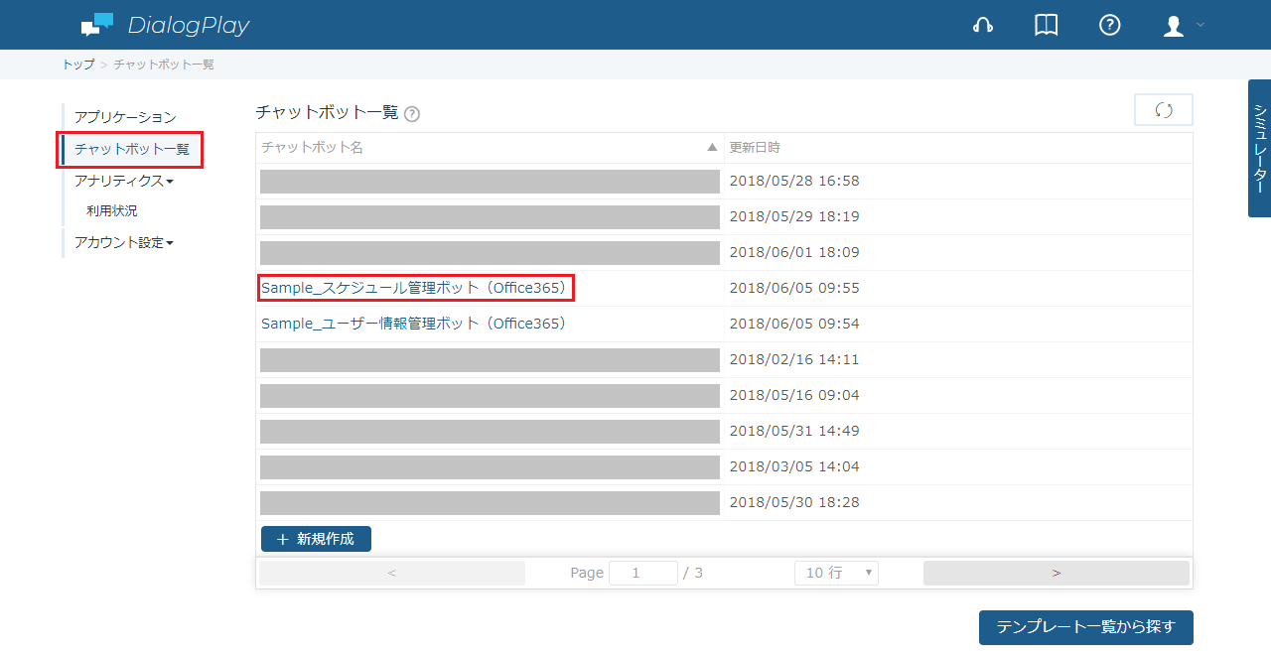Click the DialogPlay logo icon
Viewport: 1271px width, 656px height.
click(97, 25)
